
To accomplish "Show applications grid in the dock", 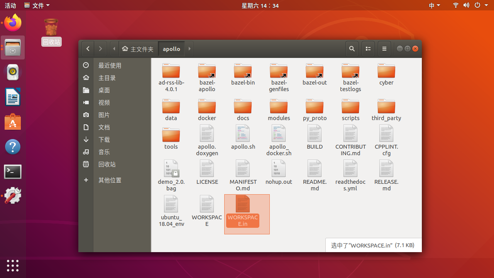I will click(13, 265).
